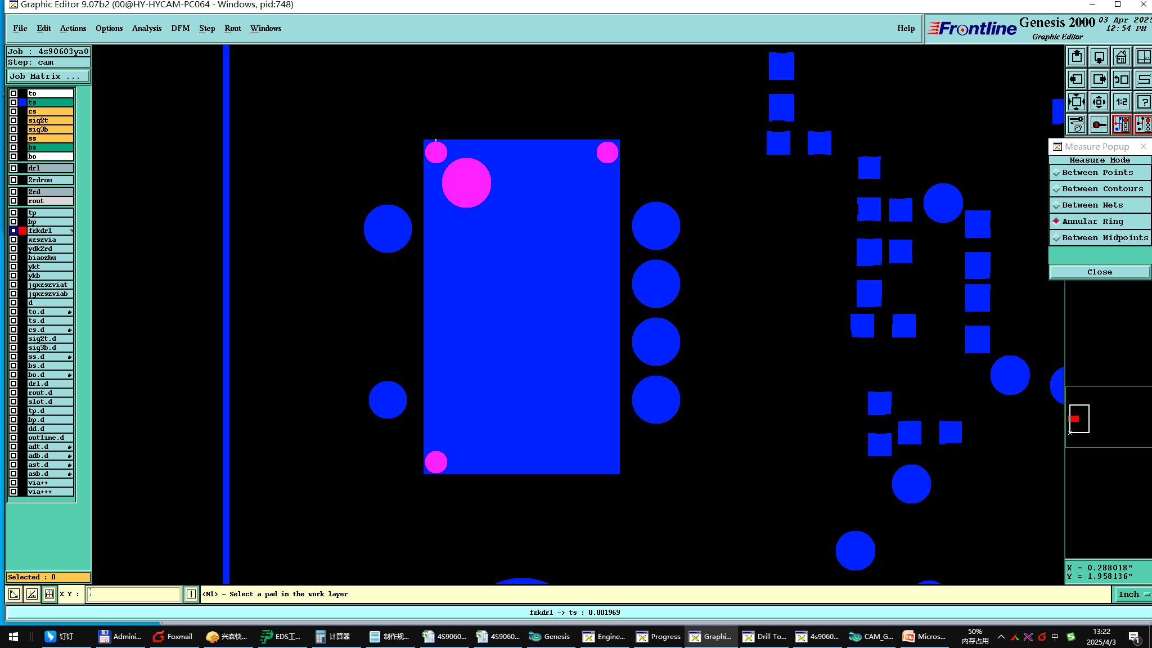Click the 1:2 zoom ratio icon
Image resolution: width=1152 pixels, height=648 pixels.
[1121, 102]
